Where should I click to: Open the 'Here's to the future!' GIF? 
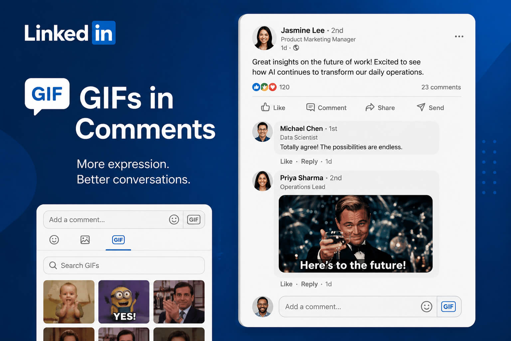(355, 234)
